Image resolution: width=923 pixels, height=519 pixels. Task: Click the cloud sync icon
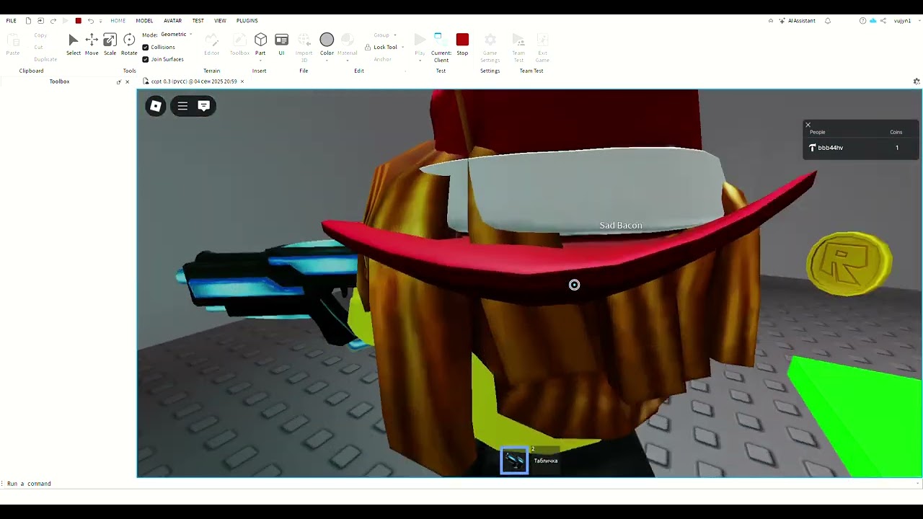click(873, 21)
